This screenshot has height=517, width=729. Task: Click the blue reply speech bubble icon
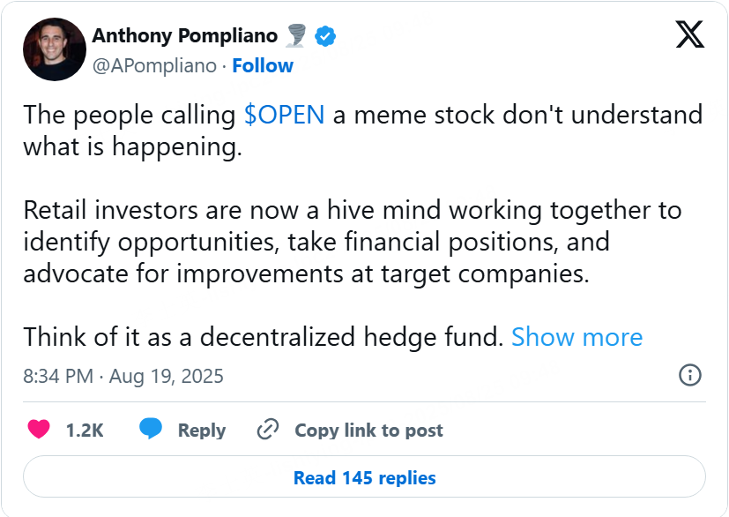coord(151,429)
